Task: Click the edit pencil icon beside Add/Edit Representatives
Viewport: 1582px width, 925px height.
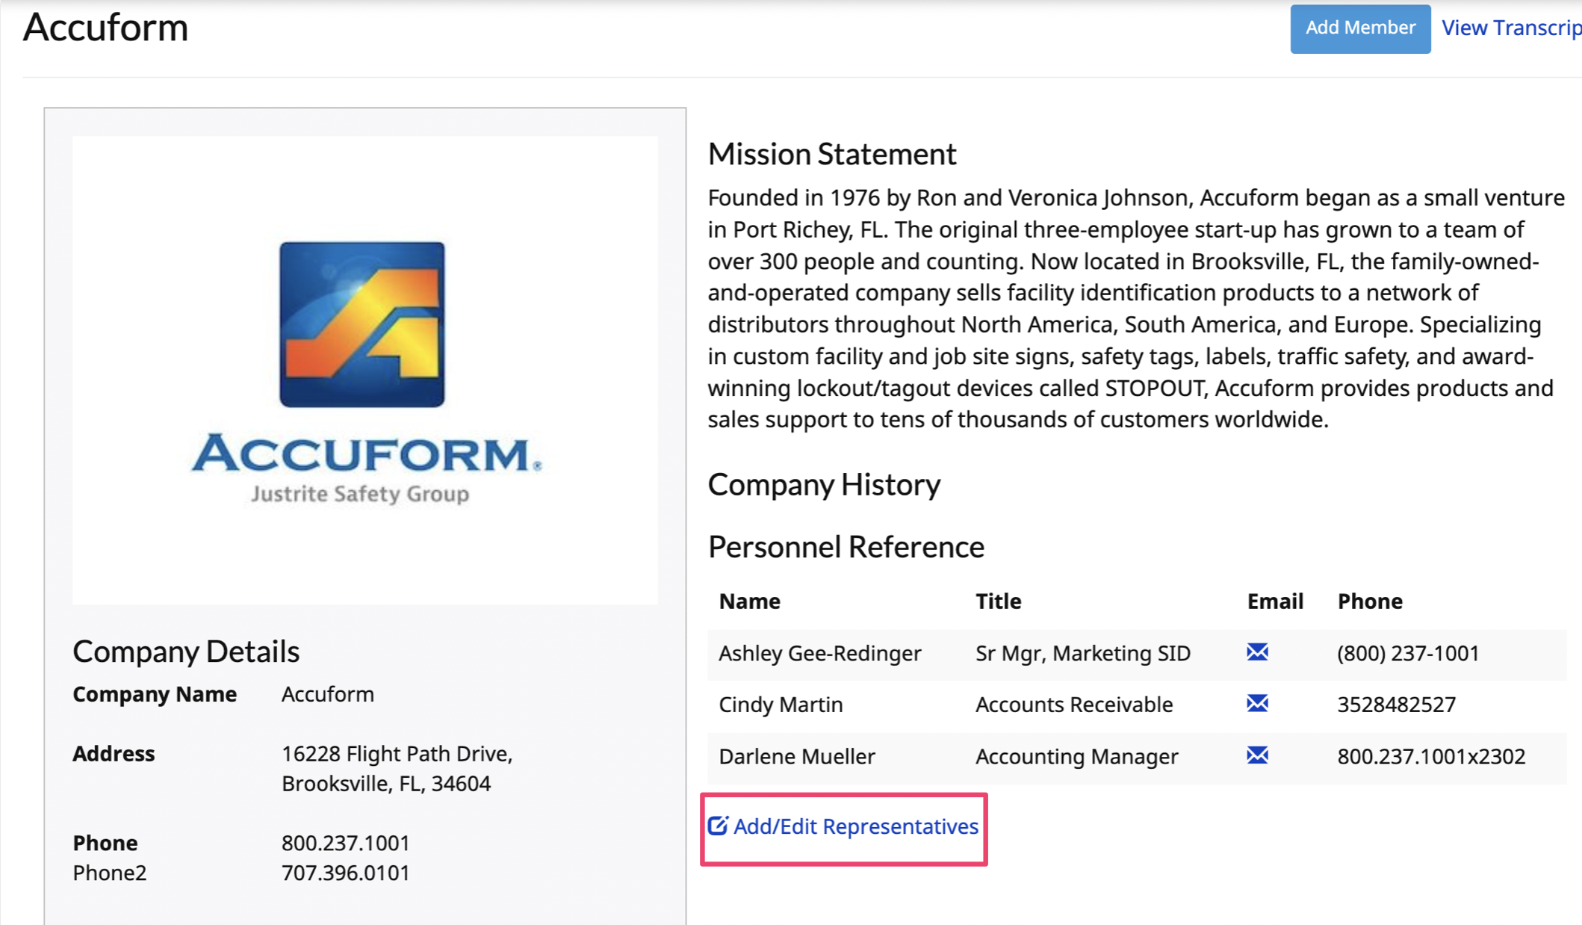Action: point(718,826)
